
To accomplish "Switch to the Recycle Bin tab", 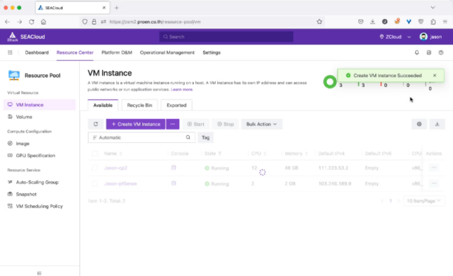I will 139,105.
